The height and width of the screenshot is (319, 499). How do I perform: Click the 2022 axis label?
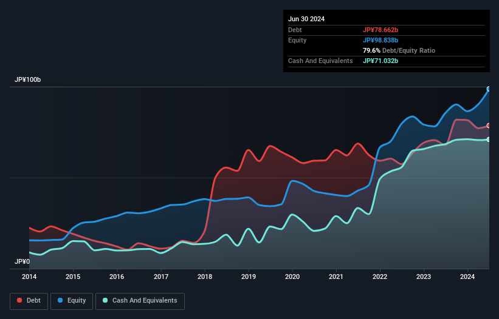(380, 277)
